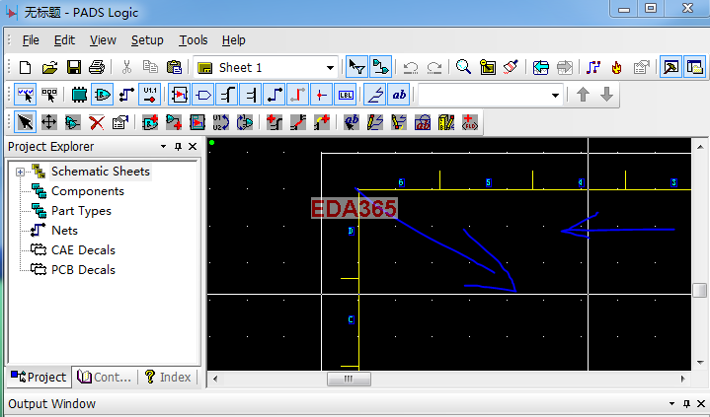The image size is (710, 417).
Task: Switch to the Index tab
Action: (168, 377)
